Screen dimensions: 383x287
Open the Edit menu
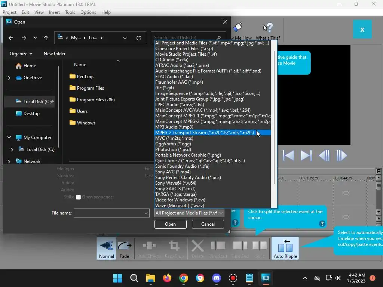pyautogui.click(x=25, y=12)
